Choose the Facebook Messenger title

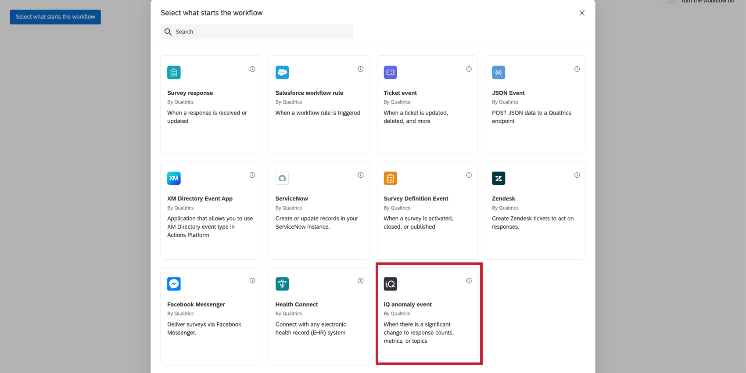click(x=196, y=305)
